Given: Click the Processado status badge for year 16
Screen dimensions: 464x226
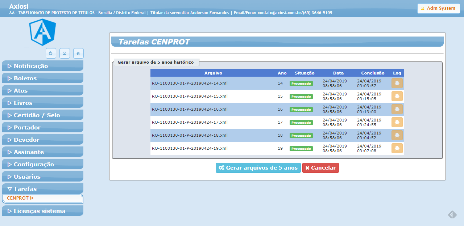Looking at the screenshot, I should [301, 109].
